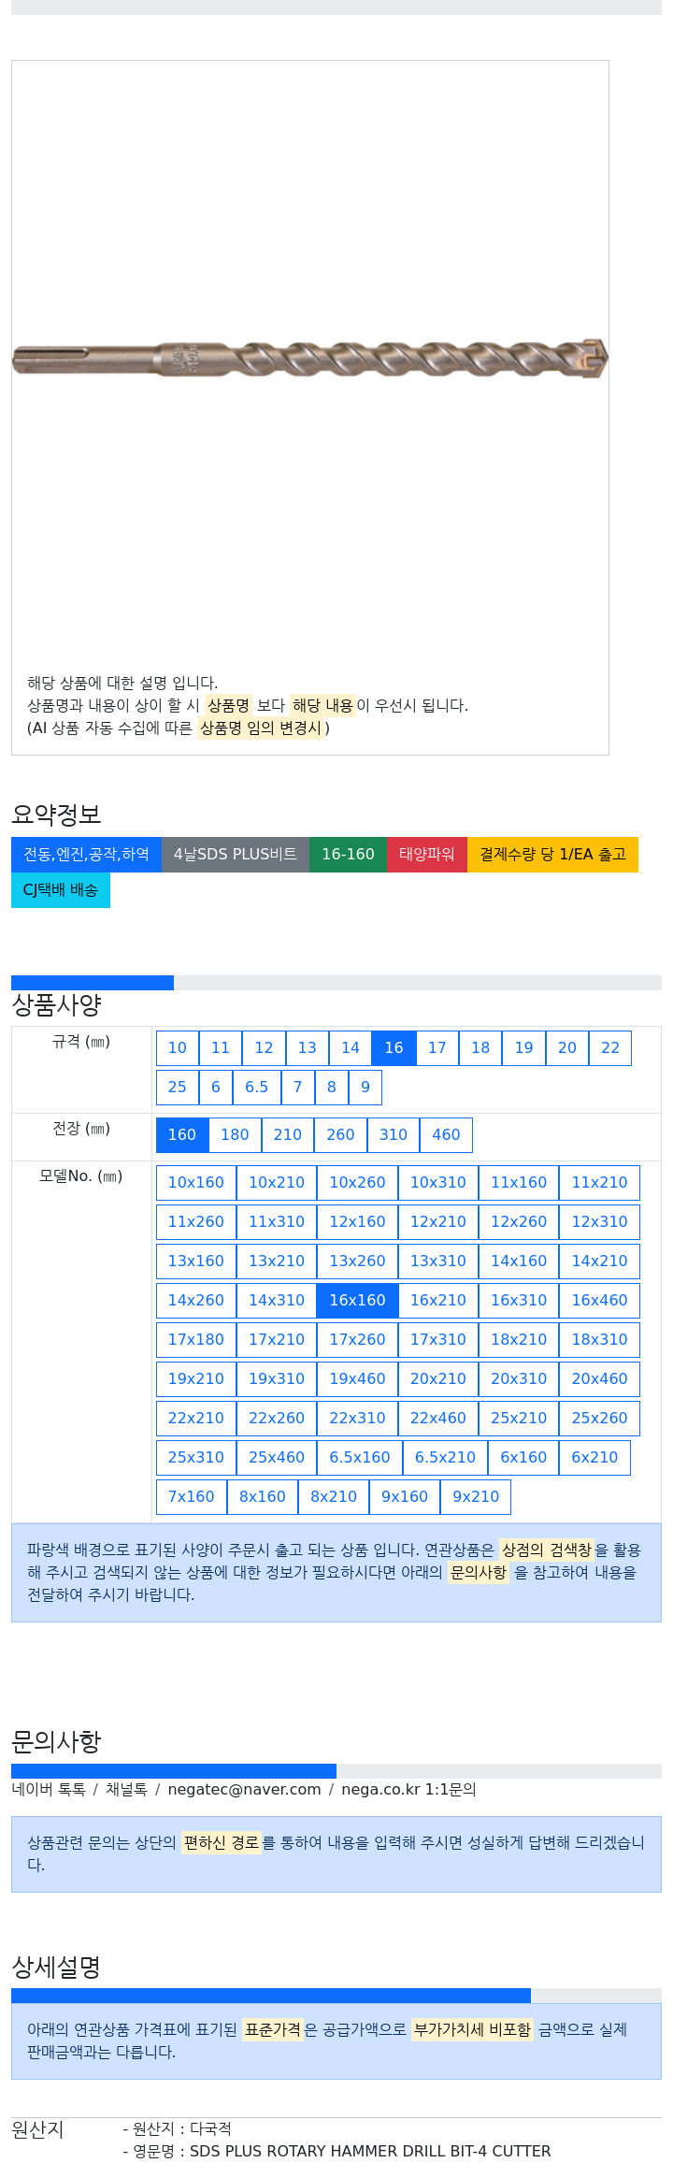This screenshot has height=2163, width=673.
Task: Choose the 6.5 mm diameter option
Action: [x=257, y=1088]
